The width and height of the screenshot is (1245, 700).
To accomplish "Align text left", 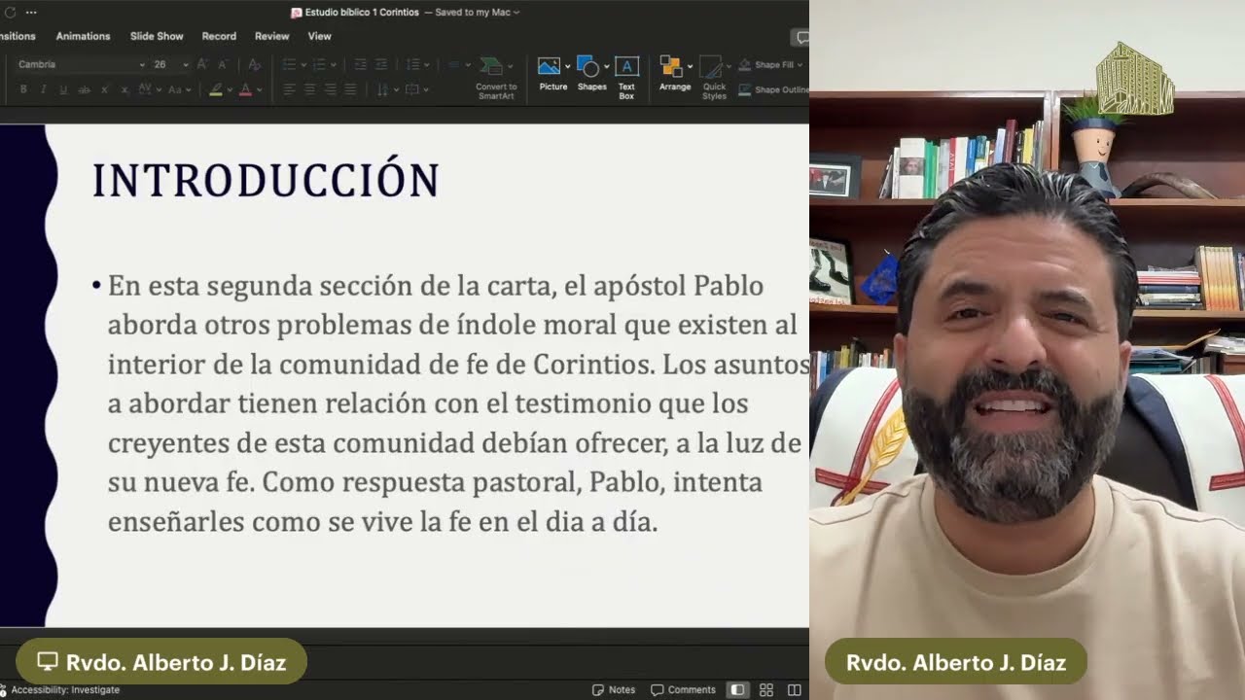I will click(x=289, y=89).
